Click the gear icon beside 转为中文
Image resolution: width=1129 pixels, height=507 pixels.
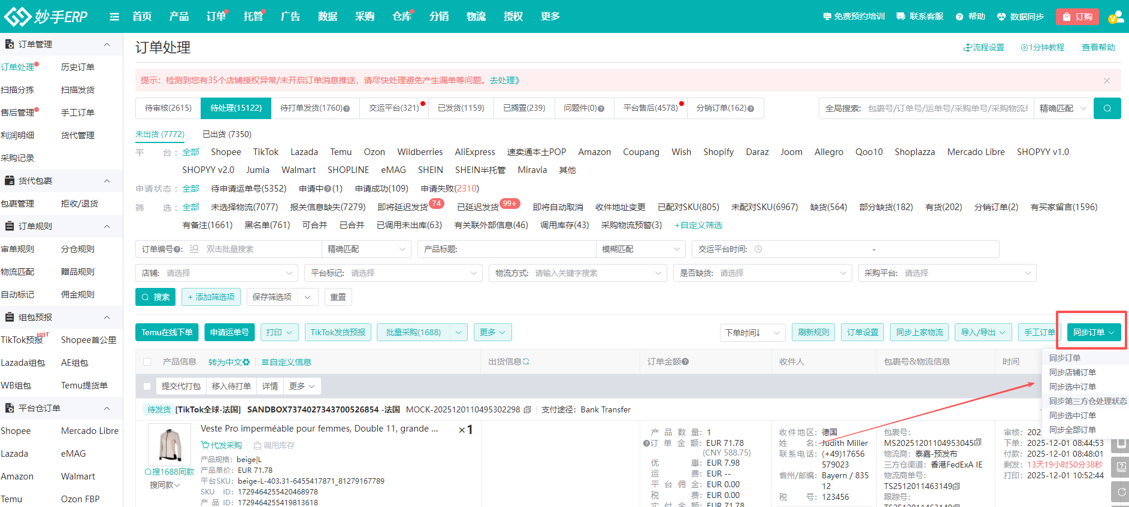(x=246, y=362)
